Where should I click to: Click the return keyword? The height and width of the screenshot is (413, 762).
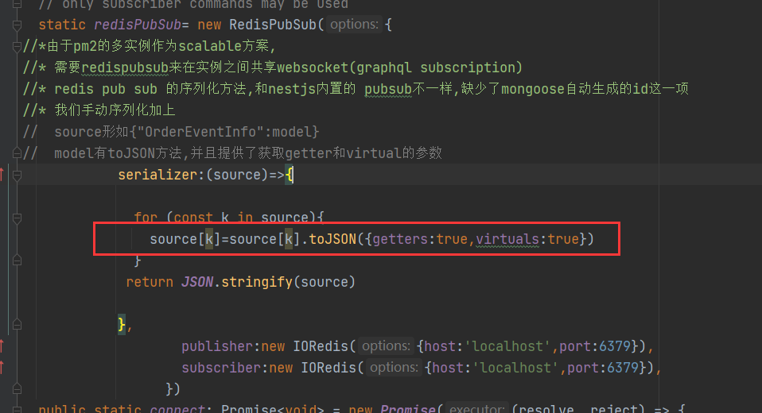(150, 282)
